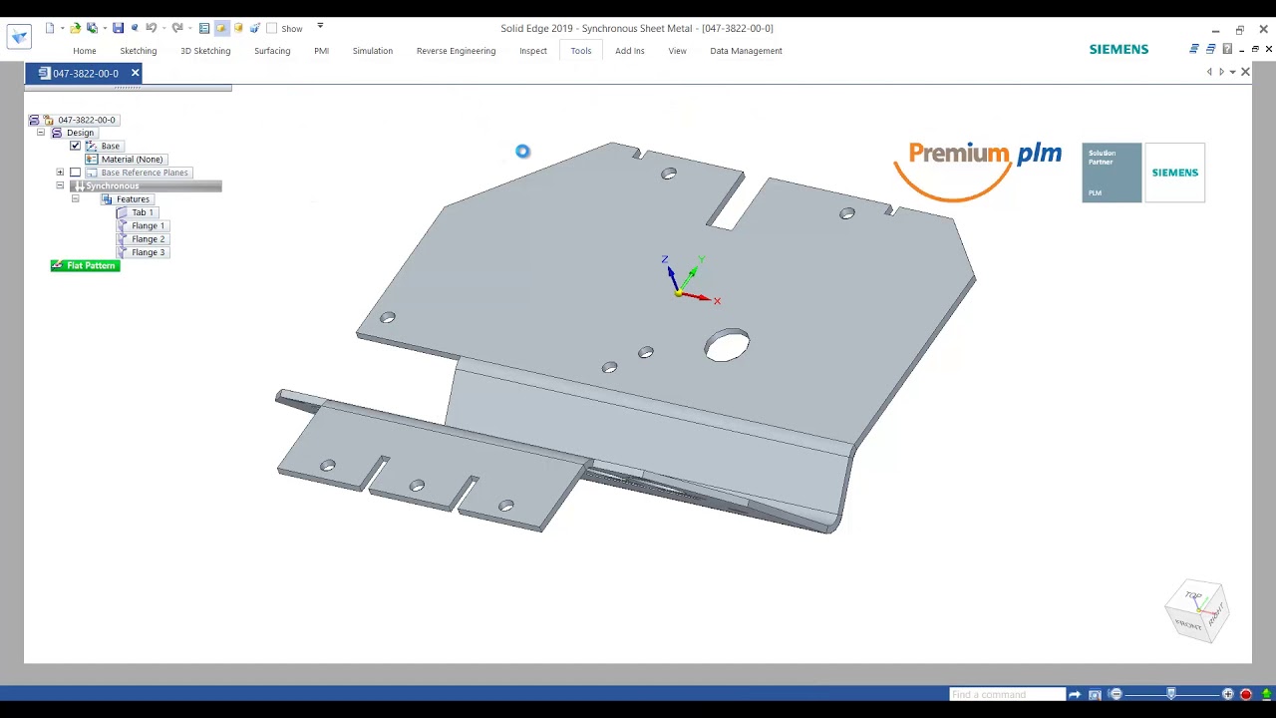Toggle the PathFinder pane icon
The width and height of the screenshot is (1276, 718).
tap(204, 28)
